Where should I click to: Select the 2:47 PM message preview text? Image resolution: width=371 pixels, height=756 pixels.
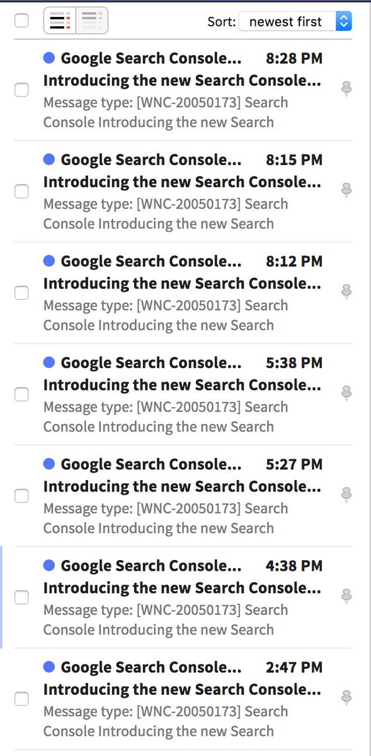coord(166,721)
